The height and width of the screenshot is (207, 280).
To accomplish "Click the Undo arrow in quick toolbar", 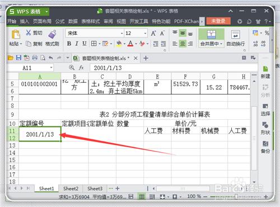I will pyautogui.click(x=51, y=58).
